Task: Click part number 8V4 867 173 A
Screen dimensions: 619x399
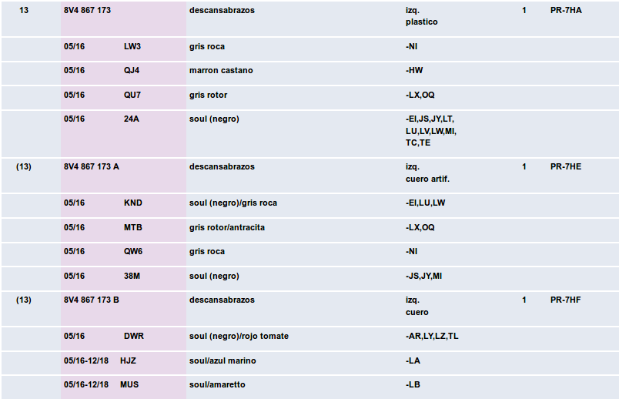Action: click(92, 167)
